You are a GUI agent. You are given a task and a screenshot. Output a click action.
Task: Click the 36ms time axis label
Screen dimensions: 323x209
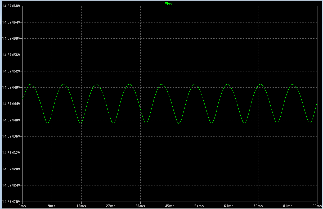click(x=140, y=206)
